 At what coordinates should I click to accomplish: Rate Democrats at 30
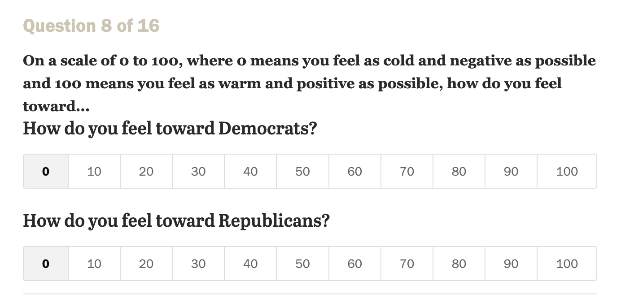tap(198, 171)
